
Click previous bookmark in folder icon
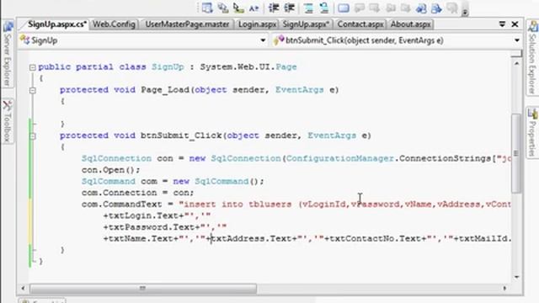(x=391, y=8)
